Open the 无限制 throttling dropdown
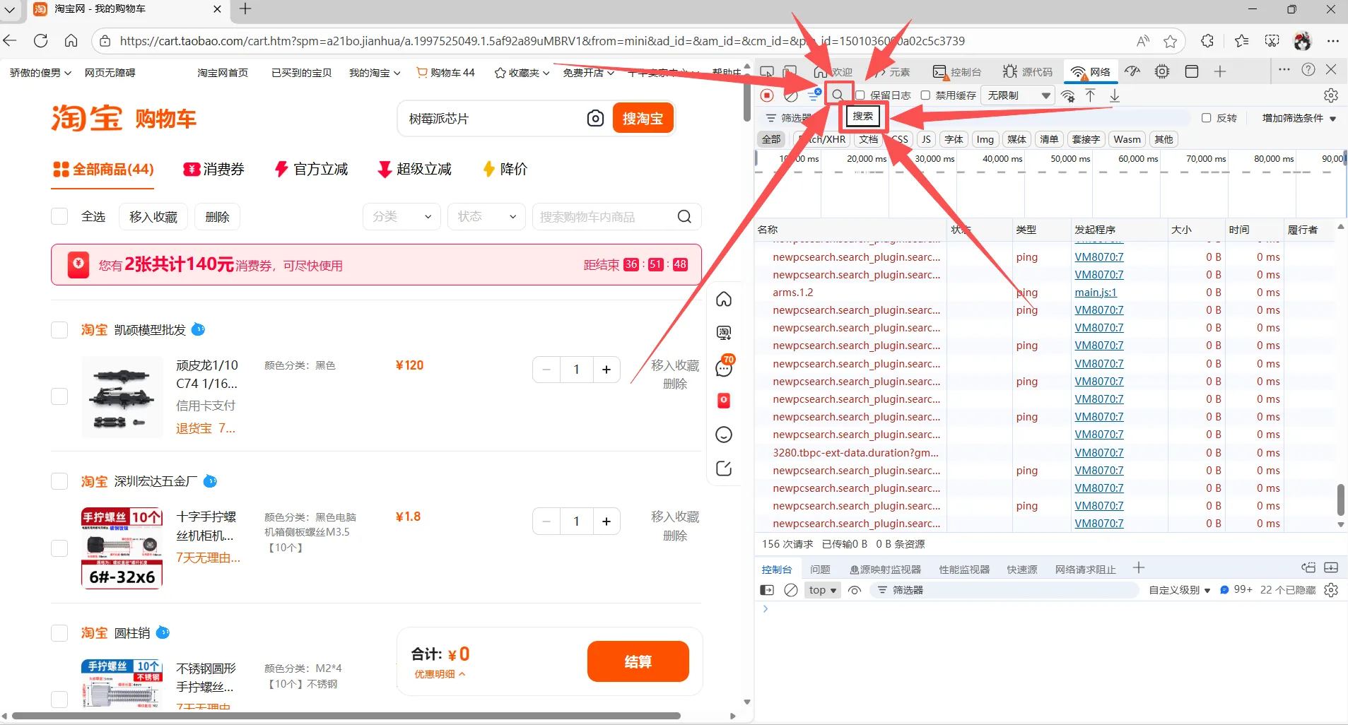Image resolution: width=1348 pixels, height=725 pixels. click(x=1018, y=95)
